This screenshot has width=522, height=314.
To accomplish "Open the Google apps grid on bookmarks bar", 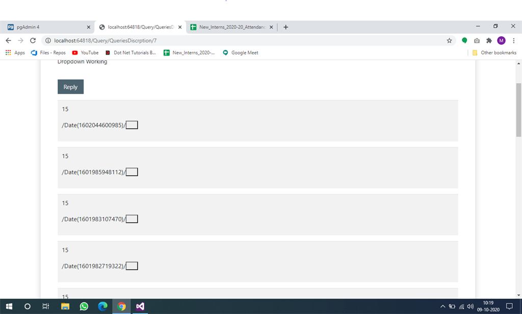I will pyautogui.click(x=8, y=53).
